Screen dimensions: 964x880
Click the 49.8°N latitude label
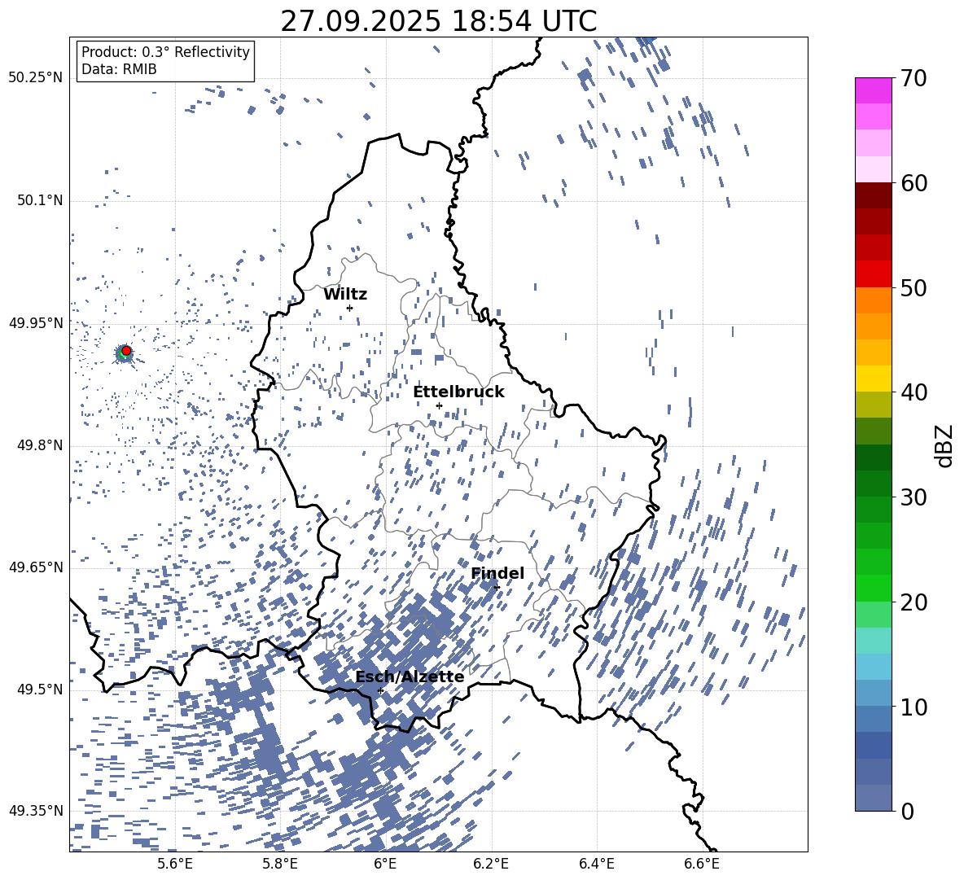(40, 445)
